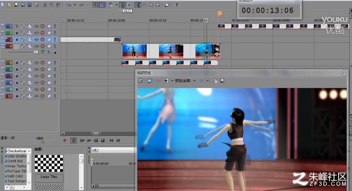The image size is (352, 191).
Task: Go to Start of project
Action: pyautogui.click(x=111, y=141)
